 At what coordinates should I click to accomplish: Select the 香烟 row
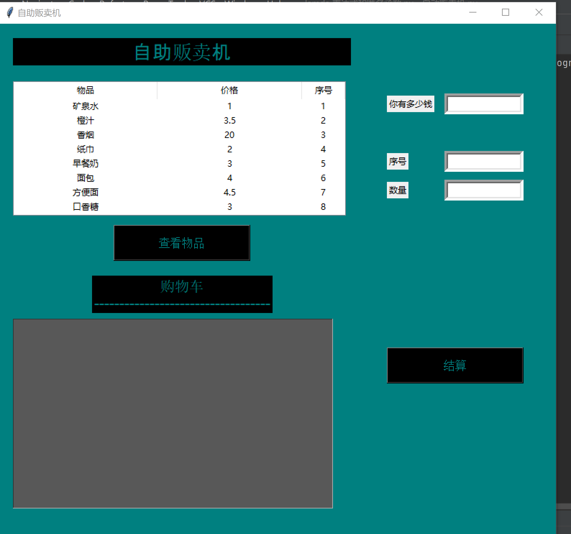click(179, 135)
